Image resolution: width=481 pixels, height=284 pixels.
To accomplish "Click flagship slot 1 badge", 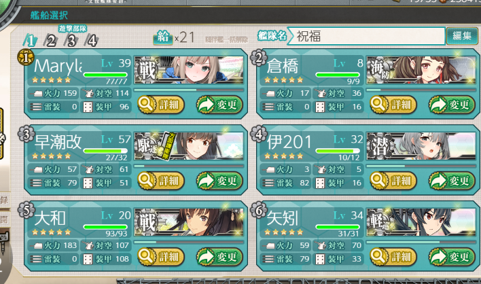I will coord(26,57).
